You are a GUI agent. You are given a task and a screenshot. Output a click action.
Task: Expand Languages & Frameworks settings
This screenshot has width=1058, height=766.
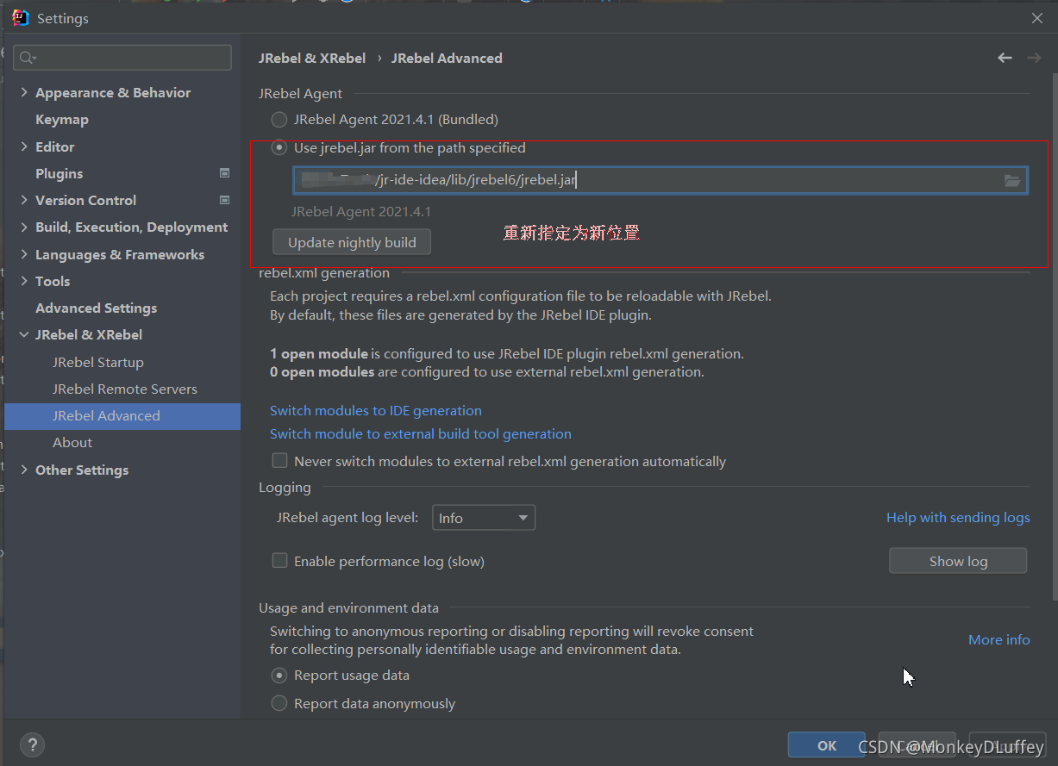24,254
